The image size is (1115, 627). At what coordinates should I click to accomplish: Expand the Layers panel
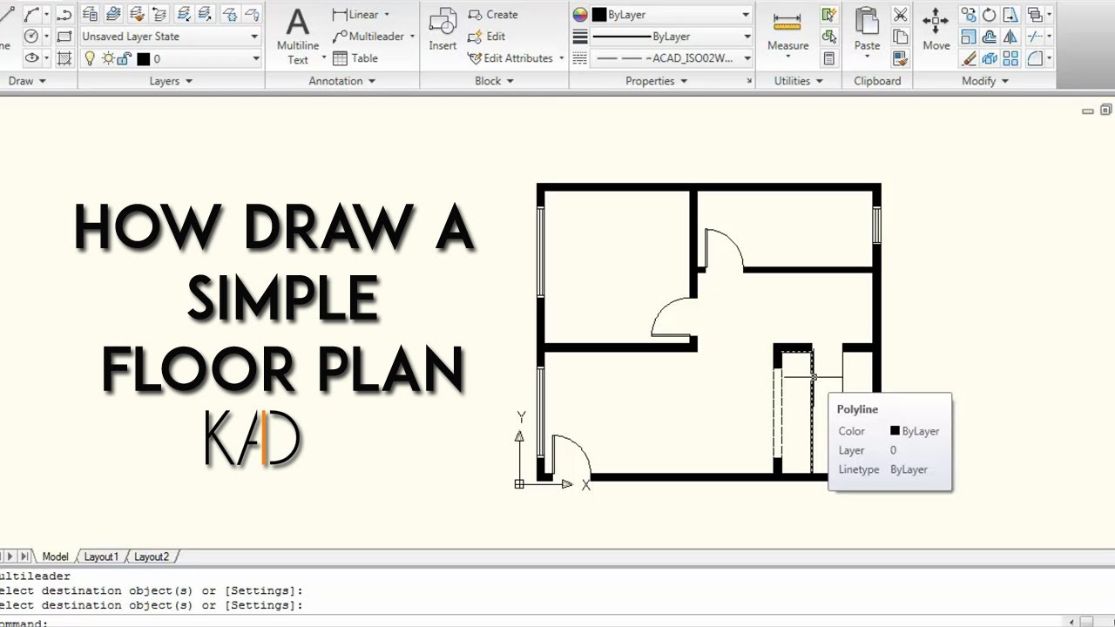point(171,81)
